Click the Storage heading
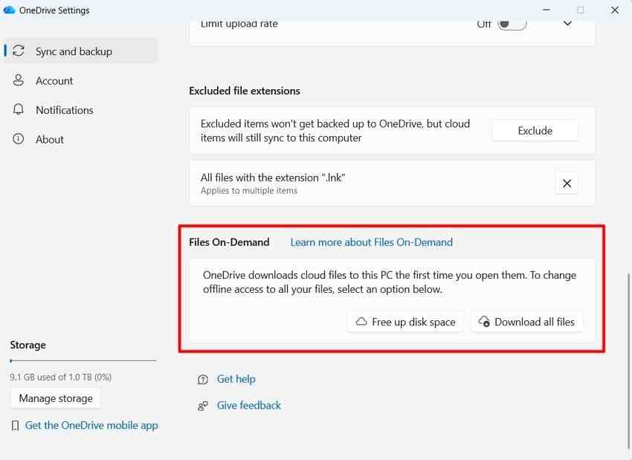This screenshot has height=460, width=632. coord(28,346)
